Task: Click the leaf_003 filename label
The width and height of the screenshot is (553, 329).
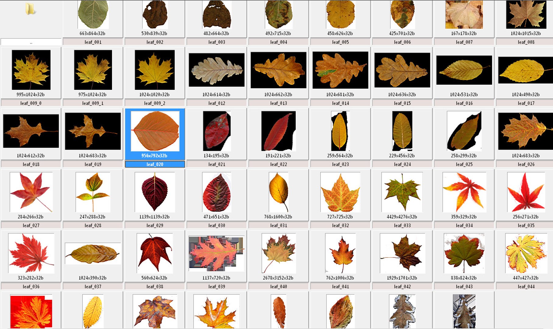Action: [x=217, y=42]
